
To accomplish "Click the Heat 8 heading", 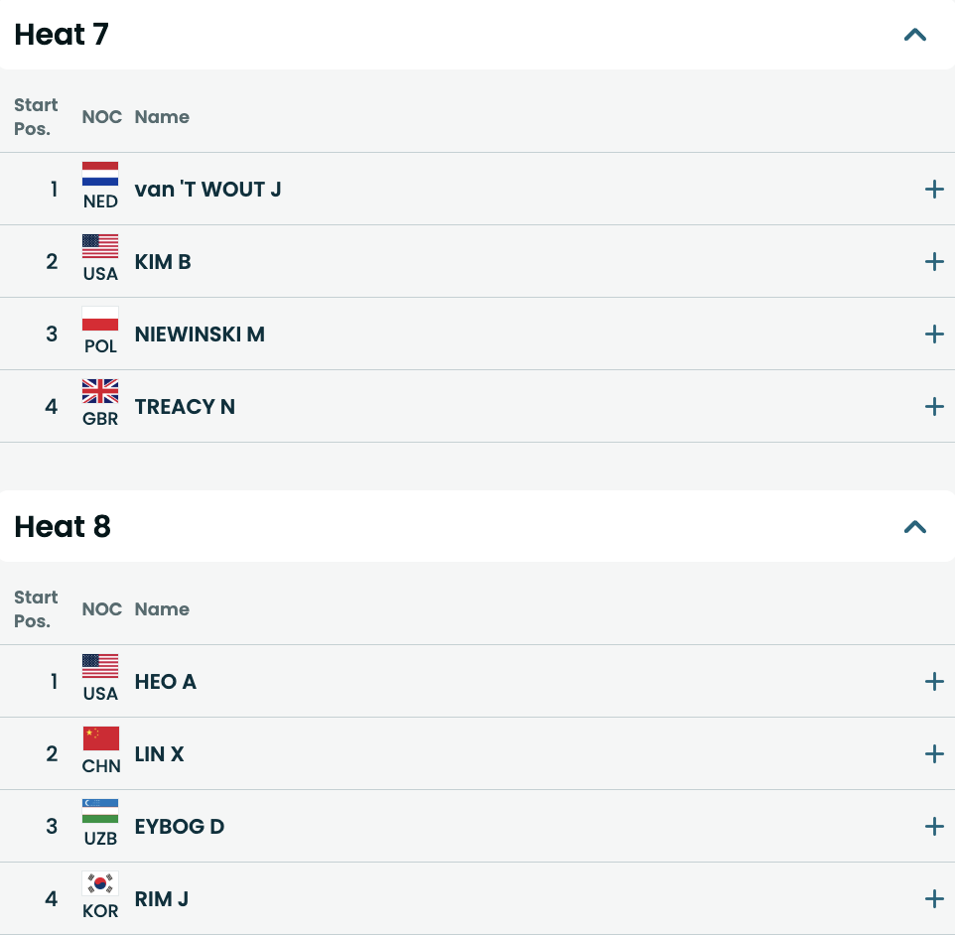I will point(63,526).
